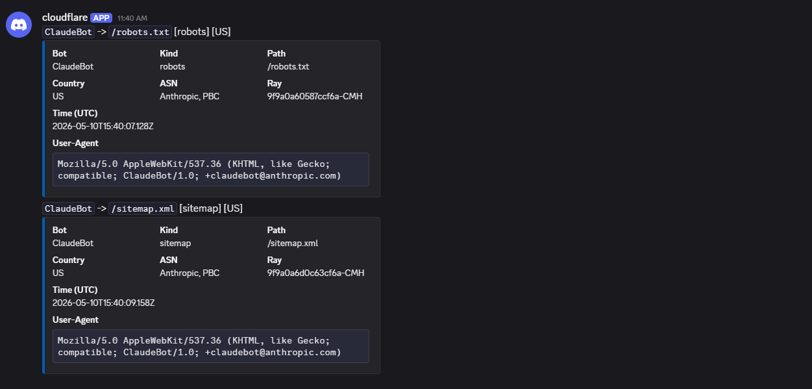The width and height of the screenshot is (812, 389).
Task: Click the US Country value in sitemap embed
Action: click(58, 273)
